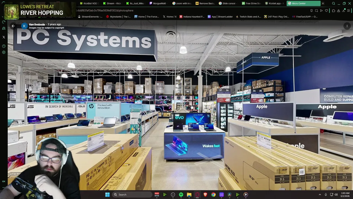This screenshot has height=199, width=353.
Task: Click the snapshot capture icon in address bar
Action: [316, 11]
